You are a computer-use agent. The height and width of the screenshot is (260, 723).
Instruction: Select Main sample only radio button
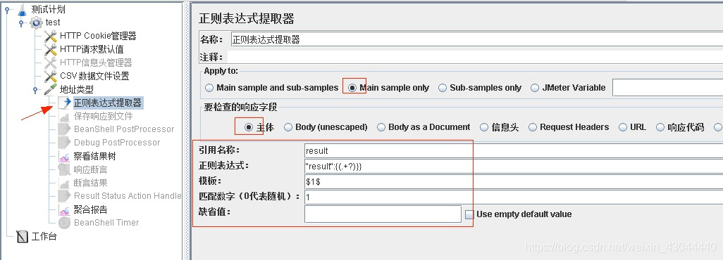pyautogui.click(x=353, y=88)
